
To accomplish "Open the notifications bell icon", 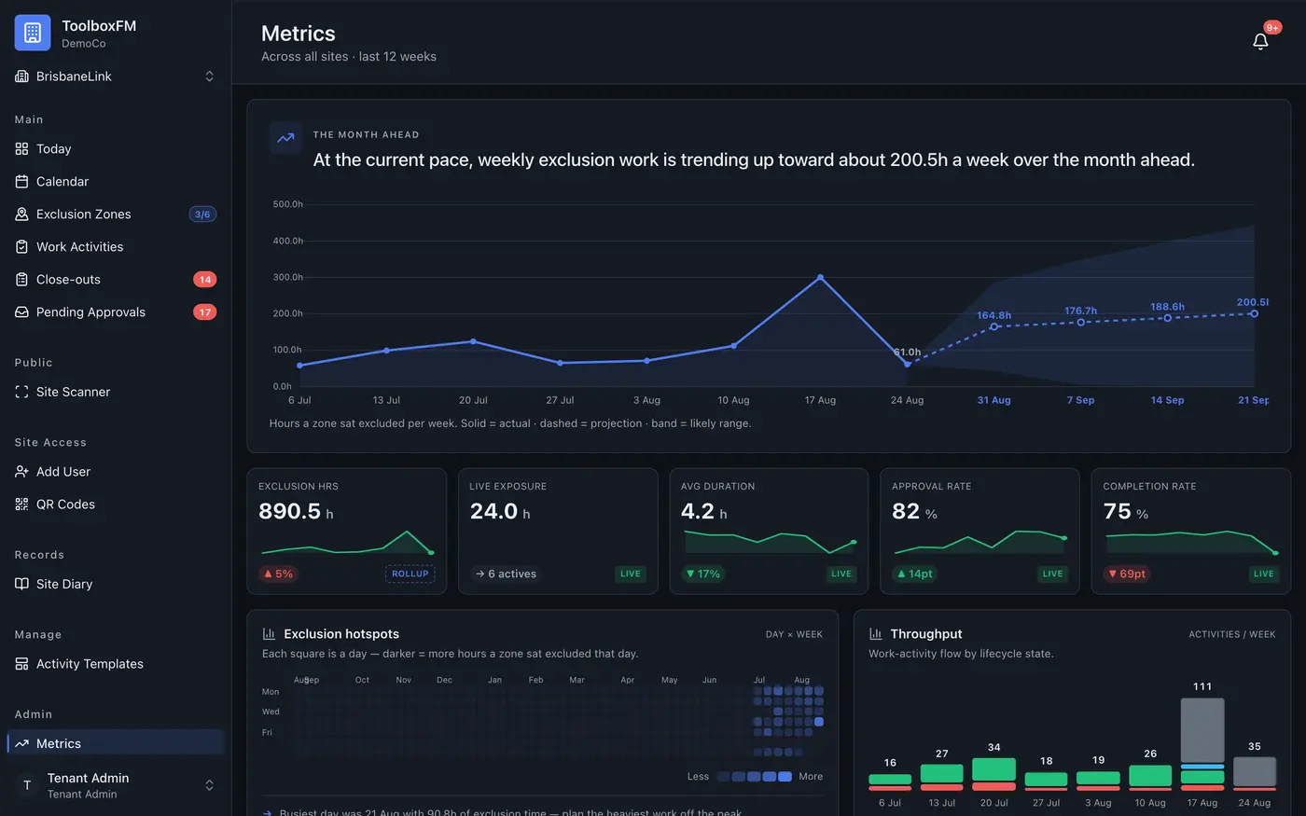I will tap(1260, 41).
